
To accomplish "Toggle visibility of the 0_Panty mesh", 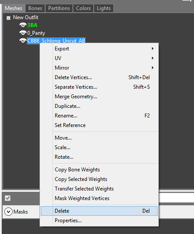I will tap(23, 33).
